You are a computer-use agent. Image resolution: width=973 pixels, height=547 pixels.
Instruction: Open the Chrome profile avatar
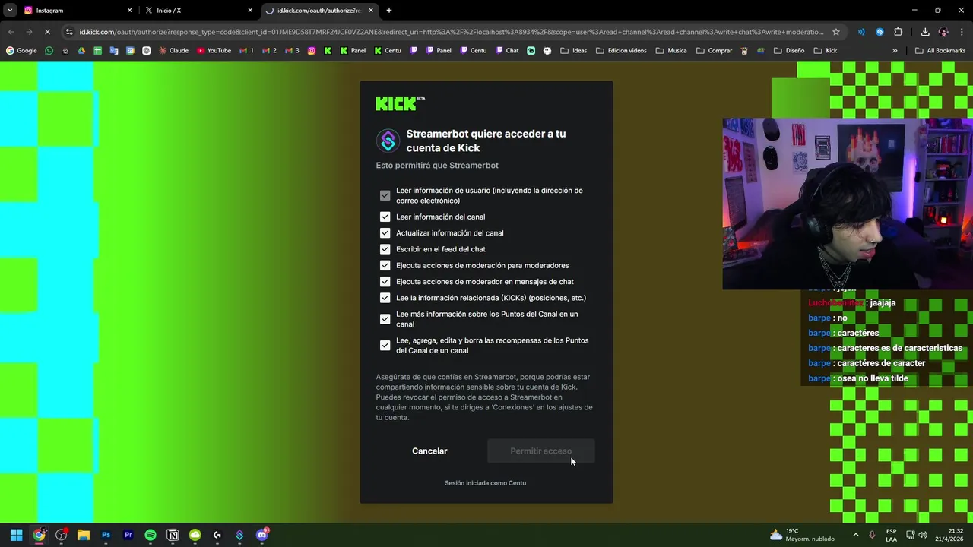tap(943, 32)
